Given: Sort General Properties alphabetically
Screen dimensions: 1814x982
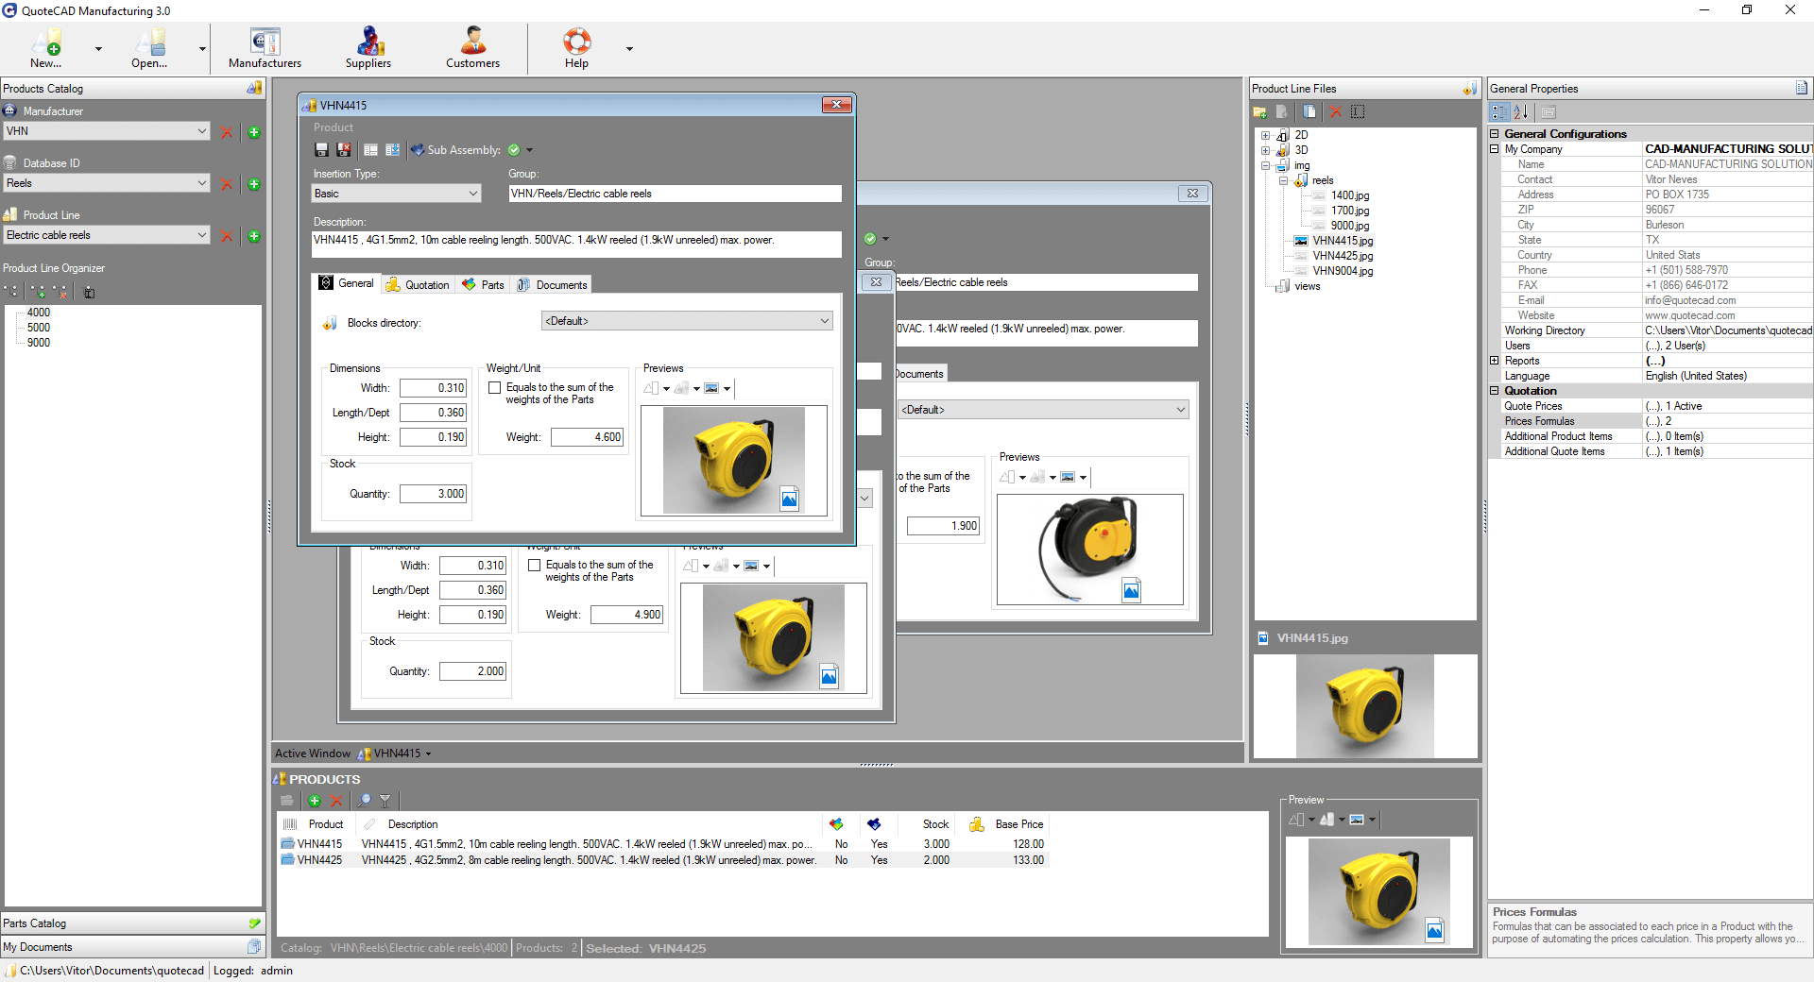Looking at the screenshot, I should pyautogui.click(x=1521, y=111).
